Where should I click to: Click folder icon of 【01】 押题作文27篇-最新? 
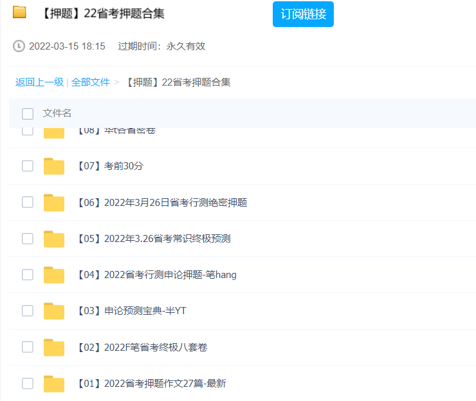(x=54, y=384)
